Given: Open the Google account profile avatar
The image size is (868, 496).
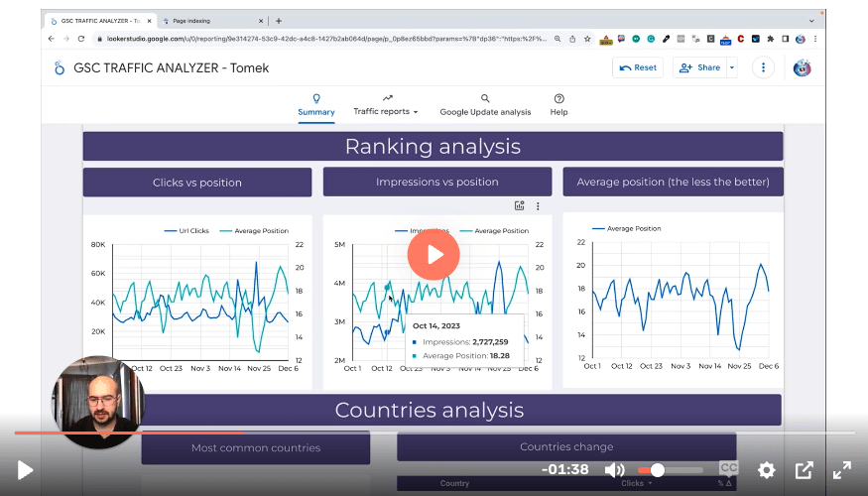Looking at the screenshot, I should coord(802,67).
